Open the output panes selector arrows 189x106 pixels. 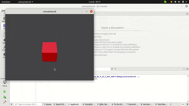coord(171,104)
